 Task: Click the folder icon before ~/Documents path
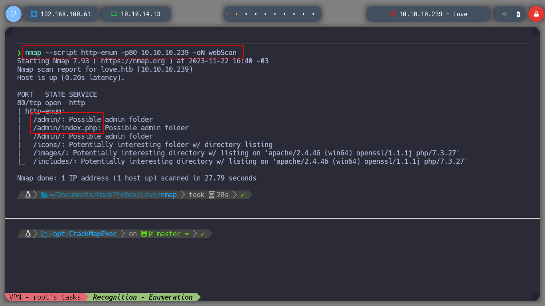tap(45, 195)
